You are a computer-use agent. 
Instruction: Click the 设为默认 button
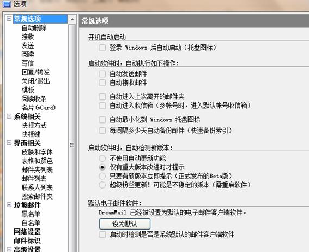point(125,224)
